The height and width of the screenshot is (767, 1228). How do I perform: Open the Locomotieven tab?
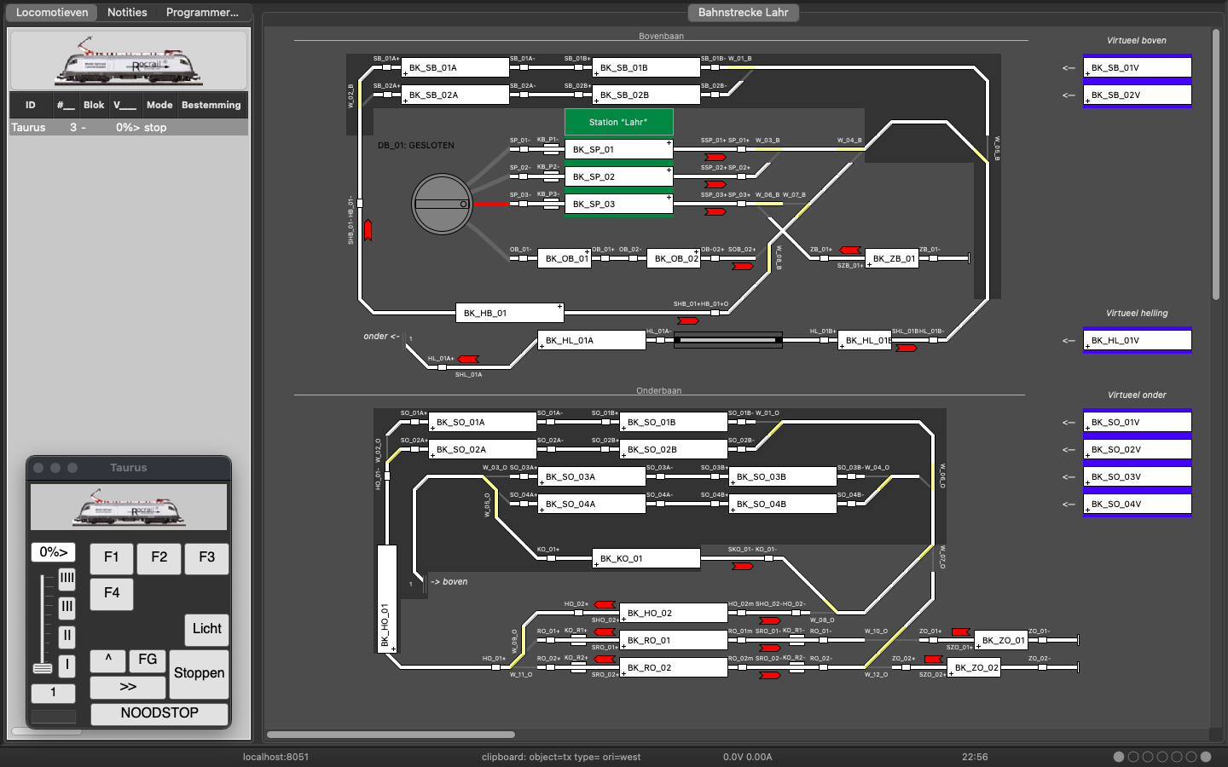[52, 13]
